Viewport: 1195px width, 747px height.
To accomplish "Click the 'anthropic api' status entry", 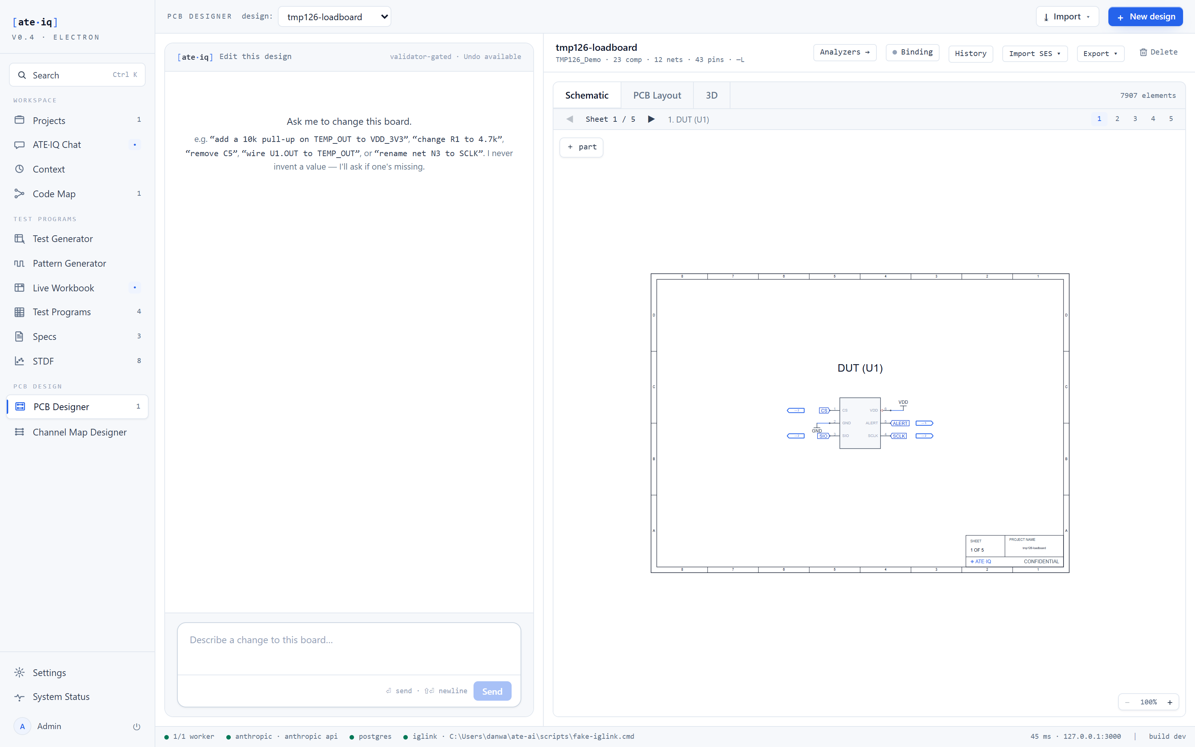I will [x=282, y=737].
